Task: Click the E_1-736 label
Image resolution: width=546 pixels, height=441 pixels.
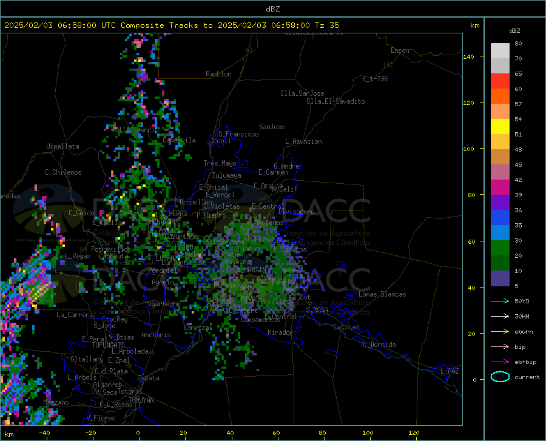Action: [375, 79]
